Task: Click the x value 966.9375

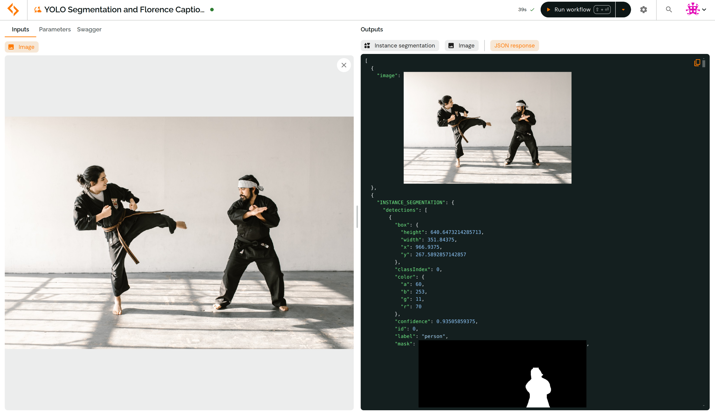Action: tap(427, 247)
